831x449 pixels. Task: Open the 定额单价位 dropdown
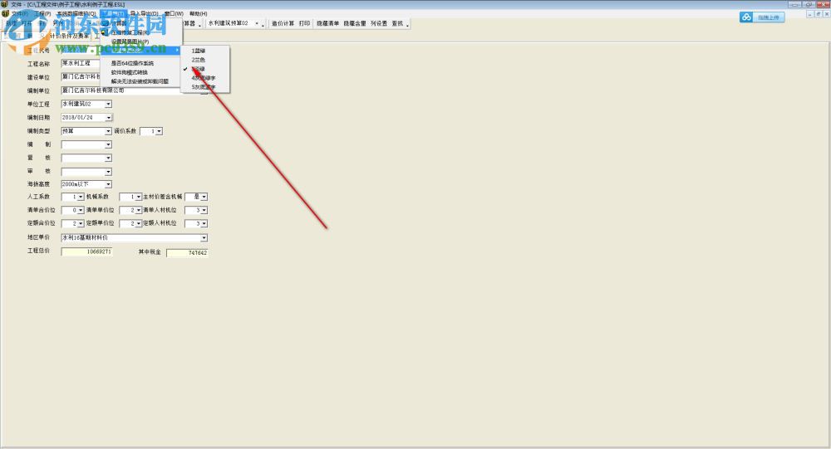click(x=138, y=224)
